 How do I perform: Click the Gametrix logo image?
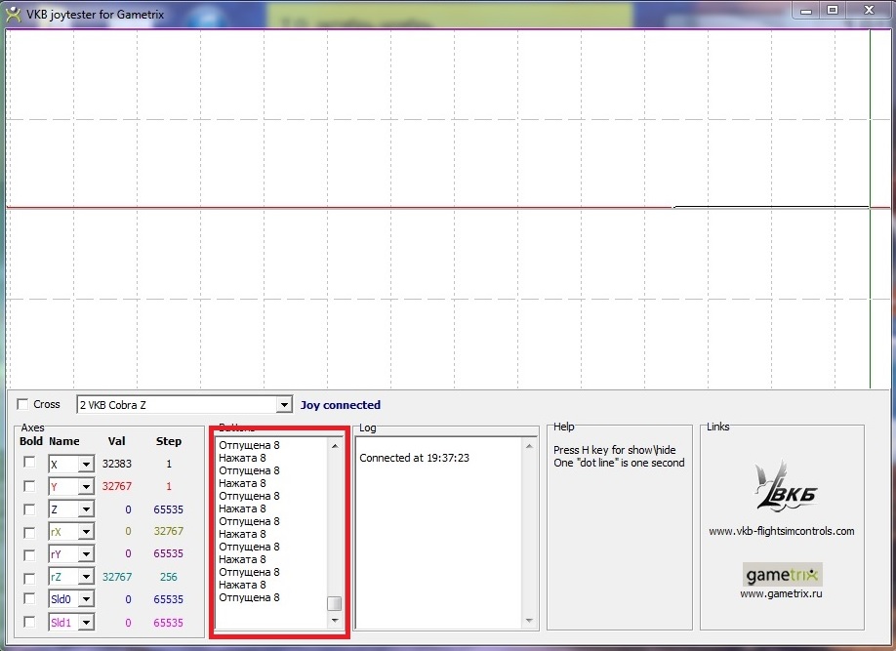coord(782,573)
